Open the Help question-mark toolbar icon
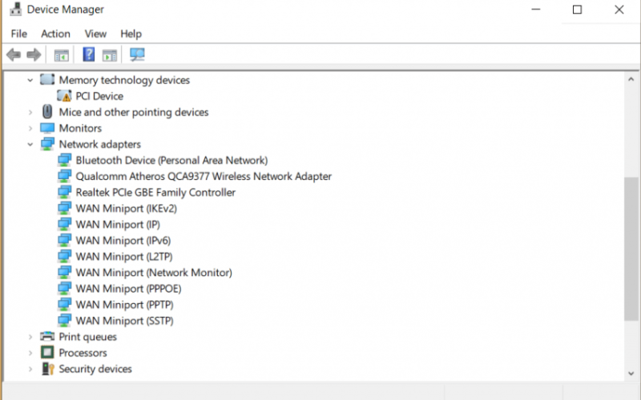The image size is (641, 400). click(89, 54)
